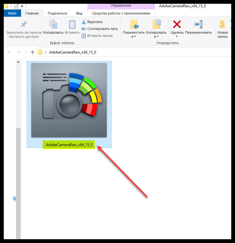Screen dimensions: 235x243
Task: Click the Pin to Quick Access pushpin icon
Action: [24, 24]
